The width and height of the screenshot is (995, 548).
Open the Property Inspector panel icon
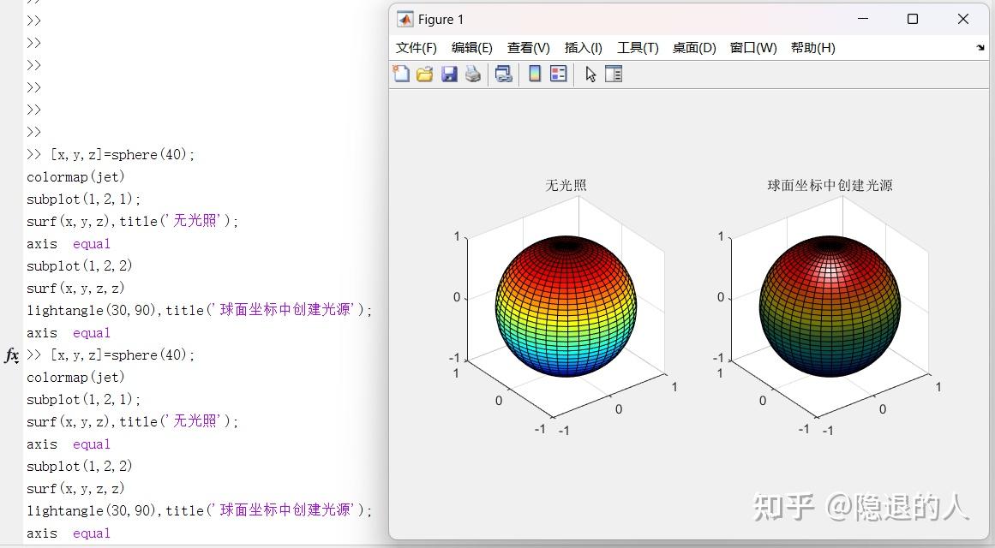coord(614,74)
